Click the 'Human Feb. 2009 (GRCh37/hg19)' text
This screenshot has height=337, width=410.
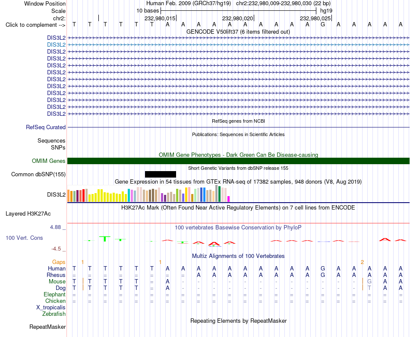(189, 3)
